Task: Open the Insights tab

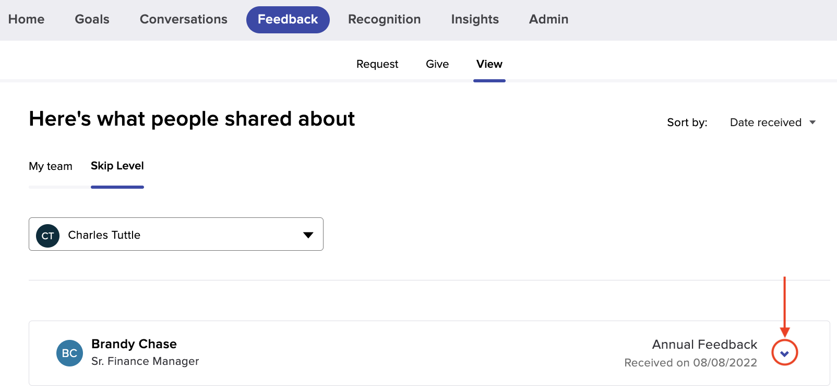Action: click(475, 19)
